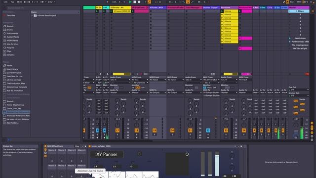
Task: Toggle the metronome in the control bar
Action: (x=41, y=2)
